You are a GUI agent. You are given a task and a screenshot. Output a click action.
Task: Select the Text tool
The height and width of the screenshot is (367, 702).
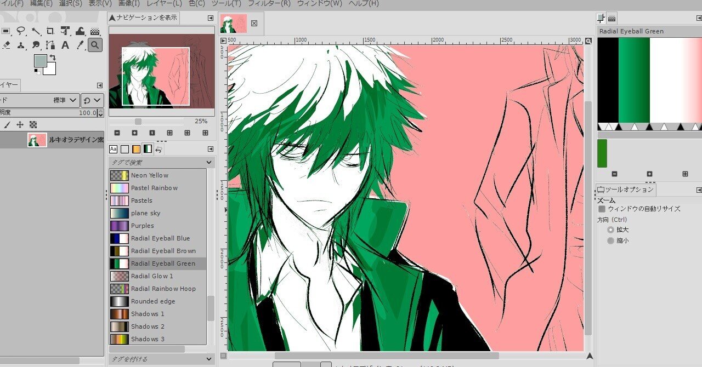click(65, 45)
